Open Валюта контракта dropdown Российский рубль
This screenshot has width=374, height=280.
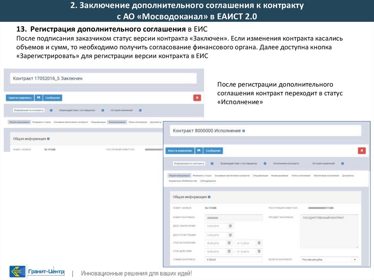pyautogui.click(x=329, y=260)
